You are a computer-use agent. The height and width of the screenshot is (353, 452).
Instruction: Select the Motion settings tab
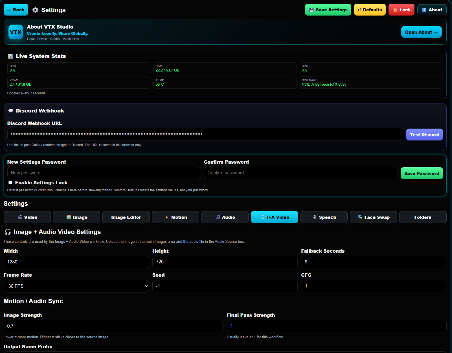point(175,217)
